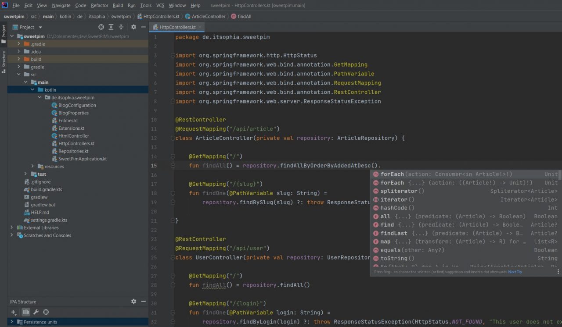This screenshot has width=562, height=327.
Task: Open the Refactor menu
Action: [x=99, y=5]
